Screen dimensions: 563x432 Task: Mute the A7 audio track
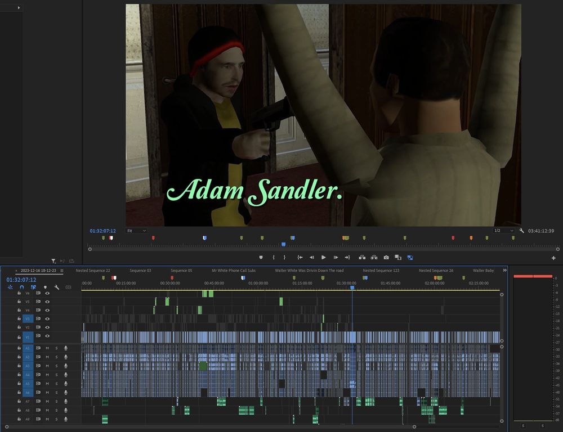[47, 401]
